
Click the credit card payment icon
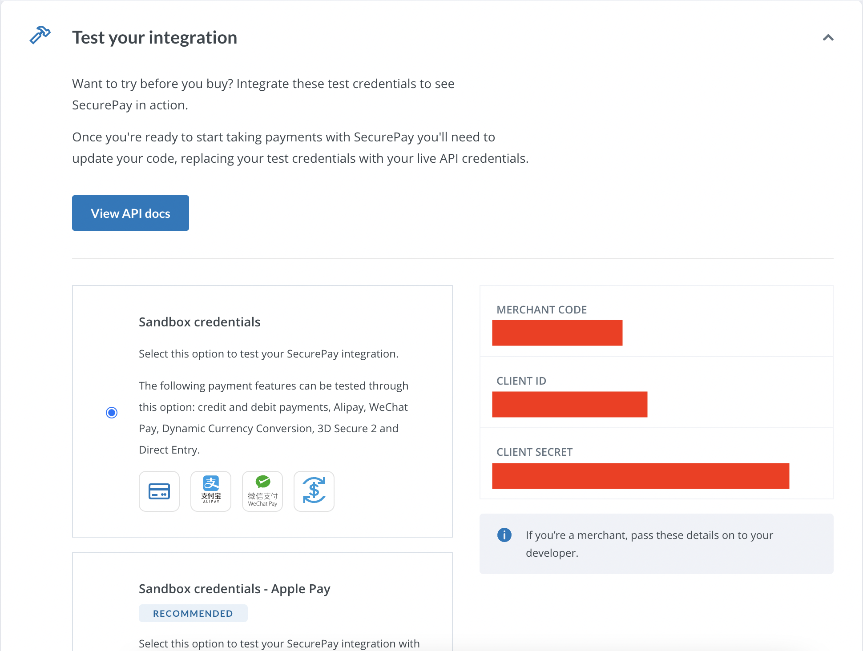159,491
